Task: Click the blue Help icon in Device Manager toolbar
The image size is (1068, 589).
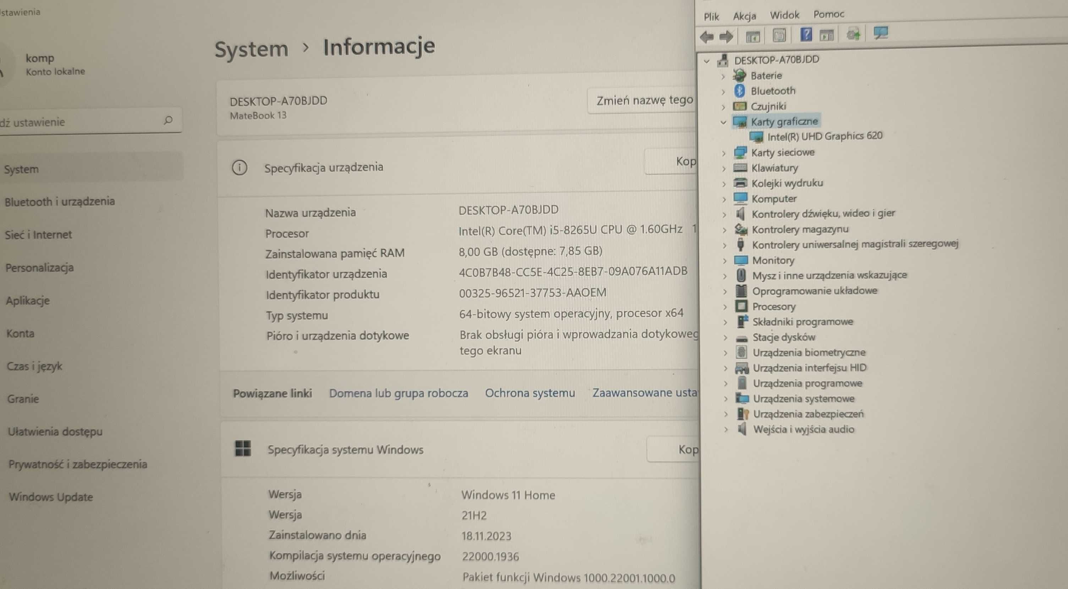Action: click(806, 35)
